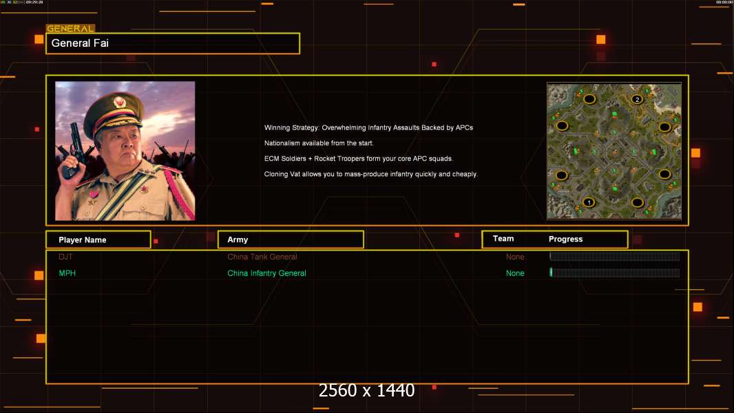This screenshot has width=734, height=413.
Task: Click MPH's team value None
Action: click(x=515, y=273)
